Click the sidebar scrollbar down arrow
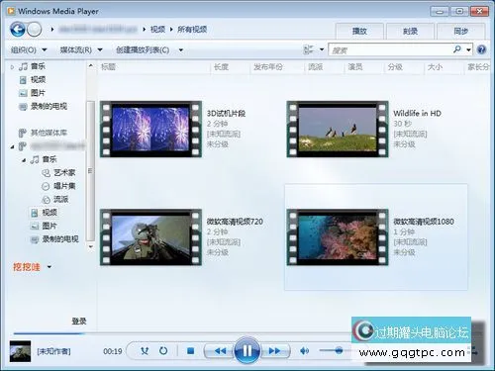This screenshot has width=495, height=371. click(x=91, y=246)
